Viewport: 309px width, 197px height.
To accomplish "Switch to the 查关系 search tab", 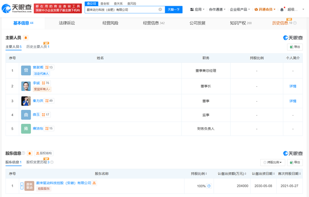I will pos(118,3).
